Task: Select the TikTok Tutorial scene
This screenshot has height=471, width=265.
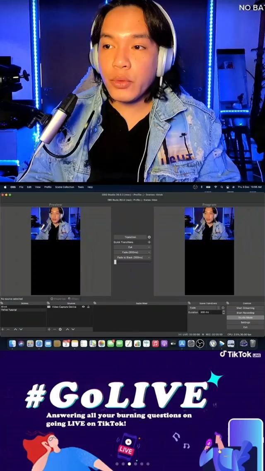Action: [23, 310]
